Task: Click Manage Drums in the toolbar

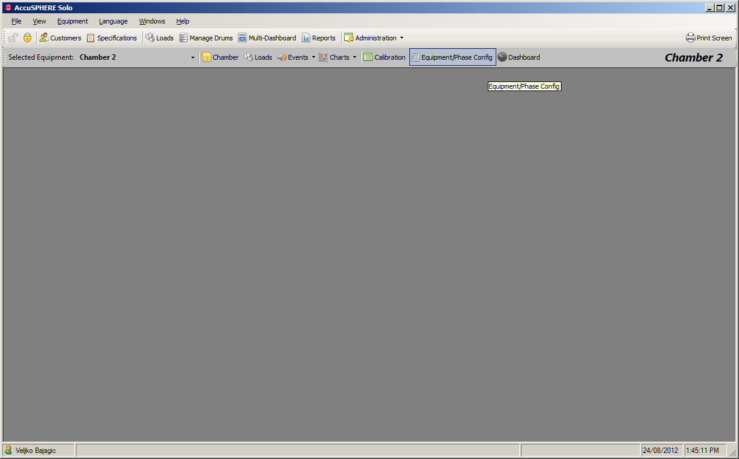Action: click(x=206, y=38)
